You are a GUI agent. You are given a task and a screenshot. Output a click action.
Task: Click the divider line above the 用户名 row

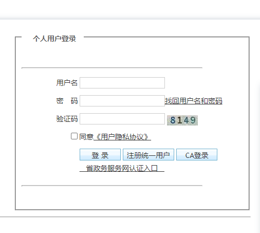112,68
